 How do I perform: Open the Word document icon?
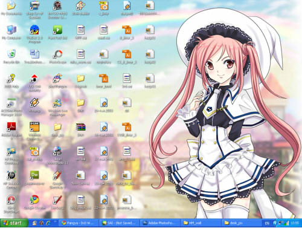34,54
